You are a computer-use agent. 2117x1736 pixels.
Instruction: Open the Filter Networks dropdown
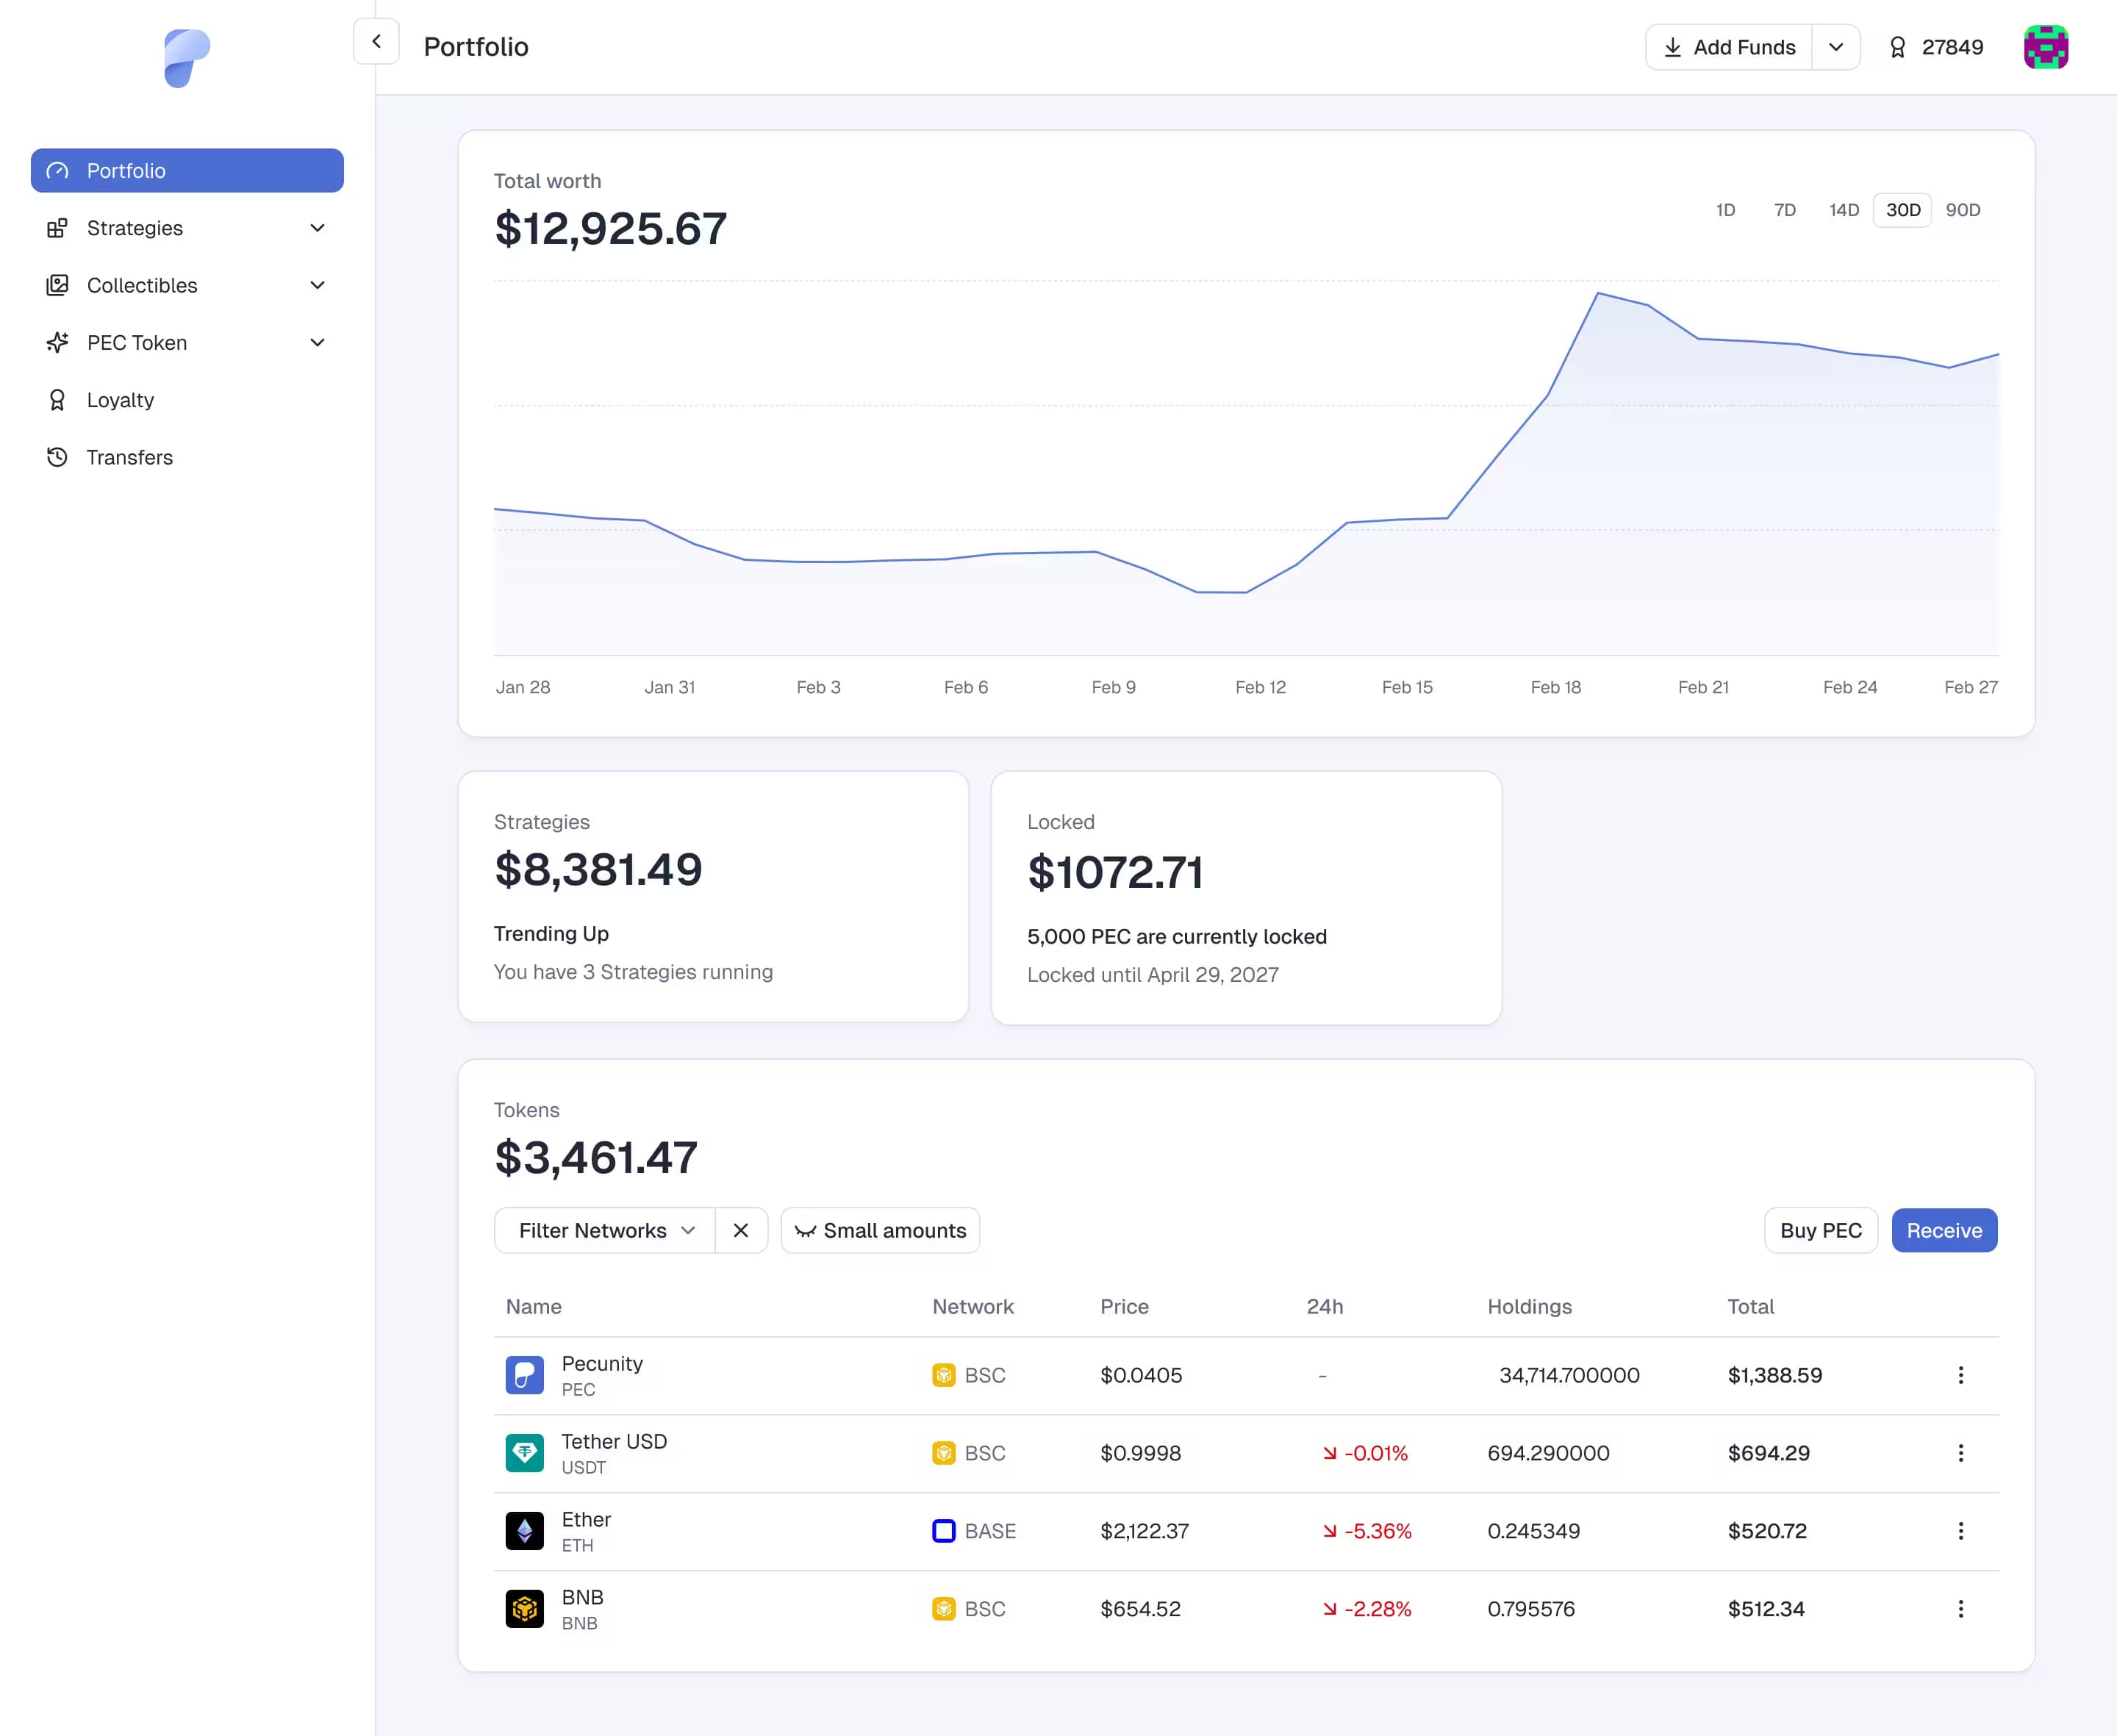pyautogui.click(x=603, y=1230)
